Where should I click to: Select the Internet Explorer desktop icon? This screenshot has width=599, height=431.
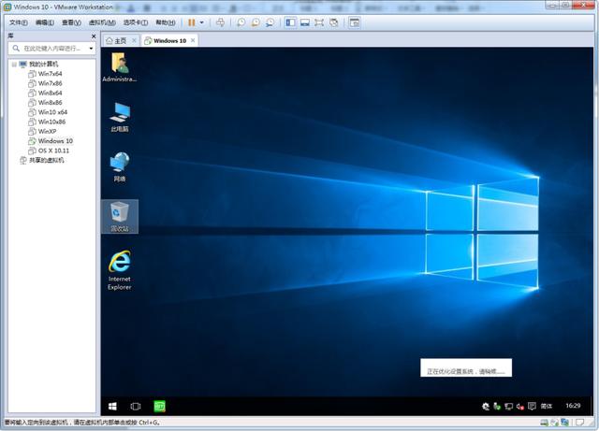(x=120, y=270)
